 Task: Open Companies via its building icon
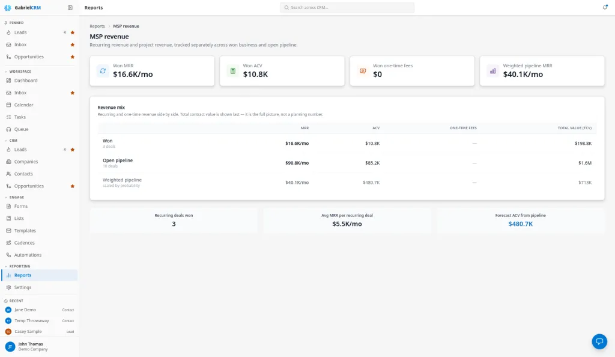pyautogui.click(x=8, y=162)
